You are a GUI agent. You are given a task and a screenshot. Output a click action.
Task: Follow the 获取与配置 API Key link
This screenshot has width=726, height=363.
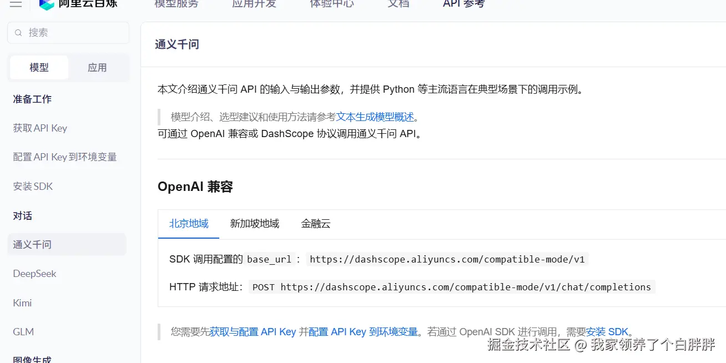253,332
